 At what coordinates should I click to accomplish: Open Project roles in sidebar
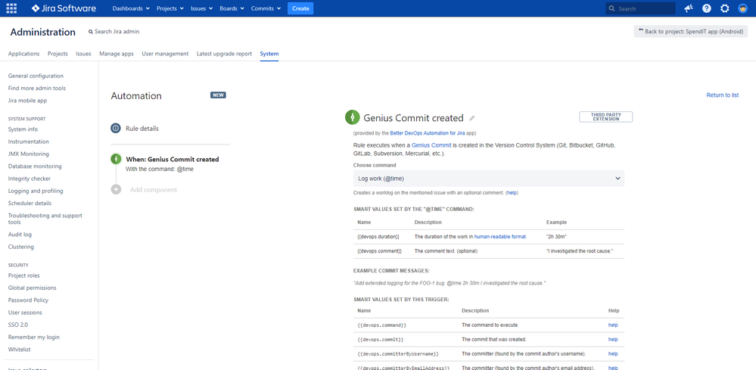[24, 275]
